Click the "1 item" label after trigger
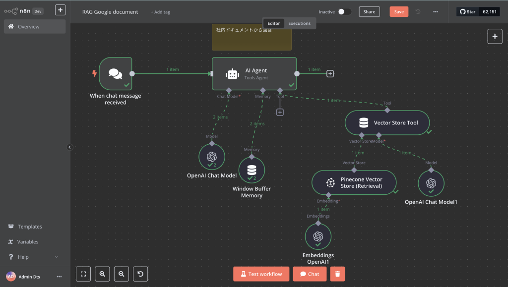Image resolution: width=508 pixels, height=287 pixels. coord(172,69)
